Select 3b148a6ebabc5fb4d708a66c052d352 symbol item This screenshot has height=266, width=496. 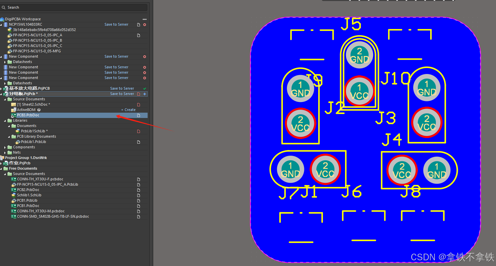[x=44, y=30]
